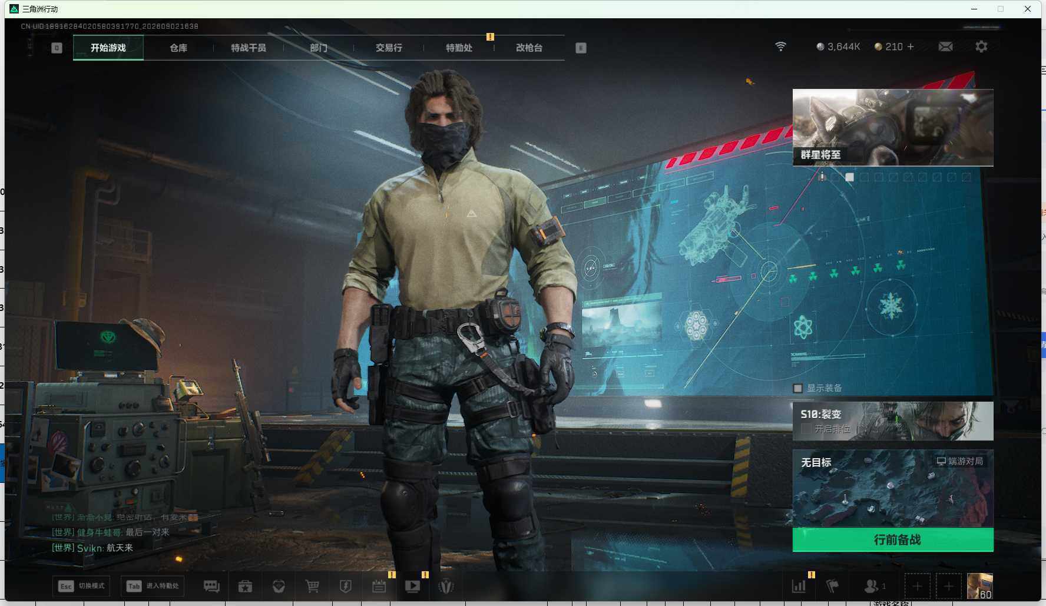
Task: Open the 交易行 tab
Action: 389,48
